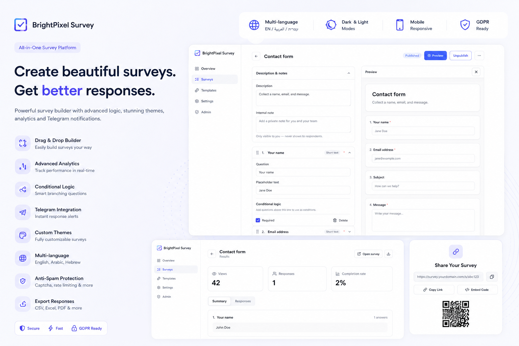This screenshot has height=346, width=519.
Task: Click the Description text area
Action: click(x=303, y=98)
